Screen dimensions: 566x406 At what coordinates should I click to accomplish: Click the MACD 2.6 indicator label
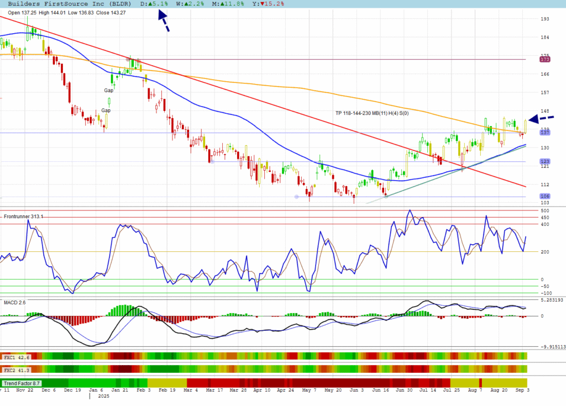(14, 302)
